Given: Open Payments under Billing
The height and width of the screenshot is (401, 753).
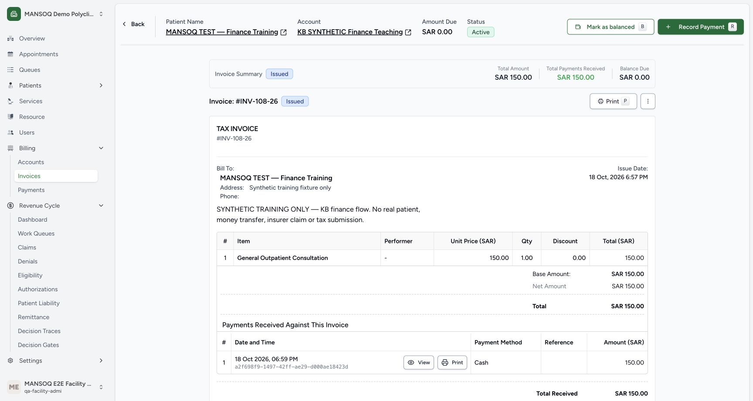Looking at the screenshot, I should point(31,190).
